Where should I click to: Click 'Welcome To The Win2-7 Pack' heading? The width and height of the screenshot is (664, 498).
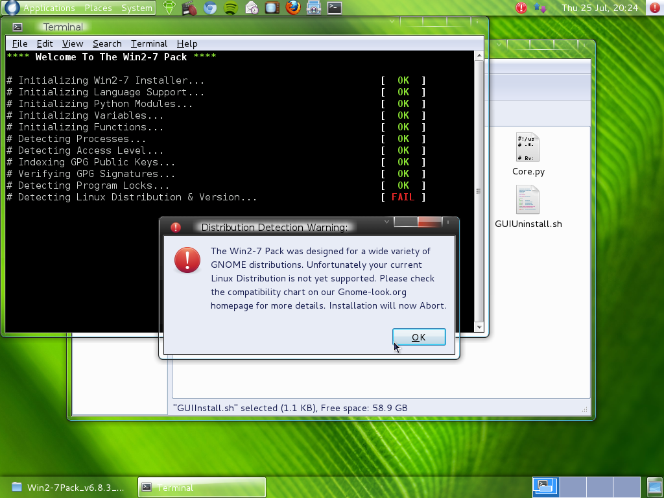tap(111, 57)
